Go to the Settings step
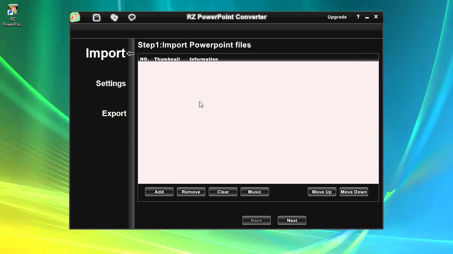 [x=111, y=84]
